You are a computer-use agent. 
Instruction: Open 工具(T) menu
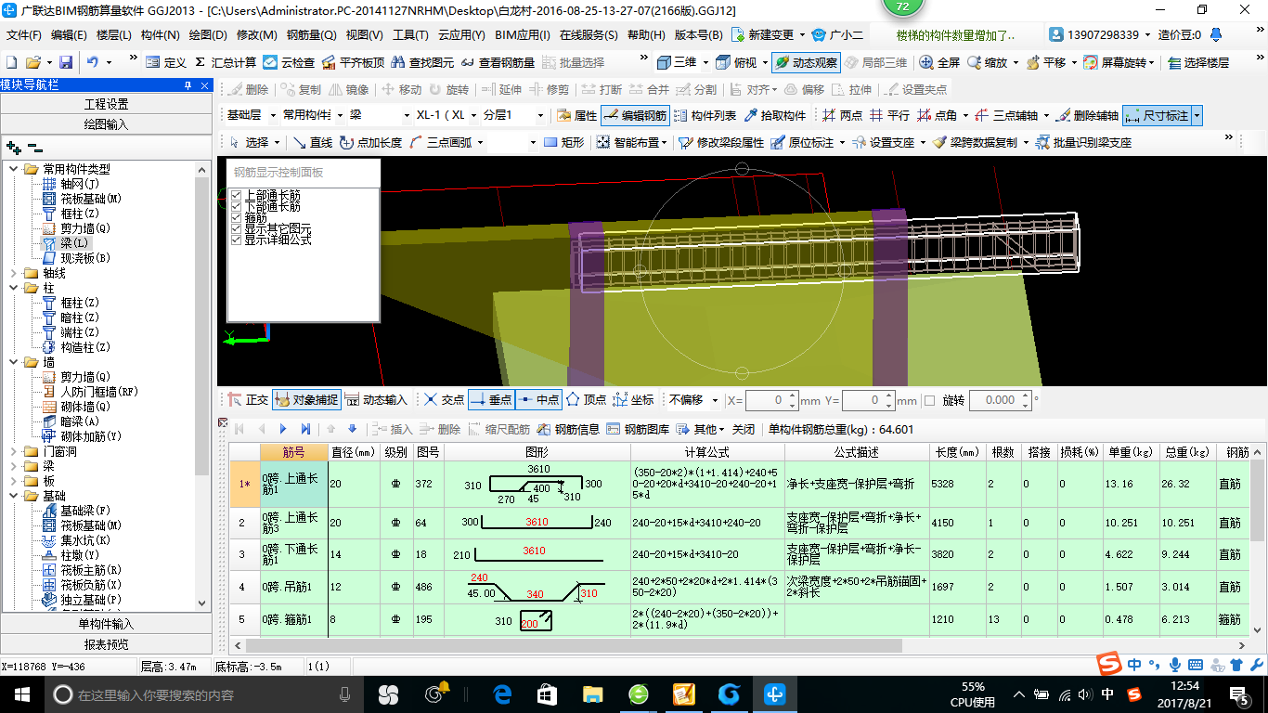click(410, 35)
